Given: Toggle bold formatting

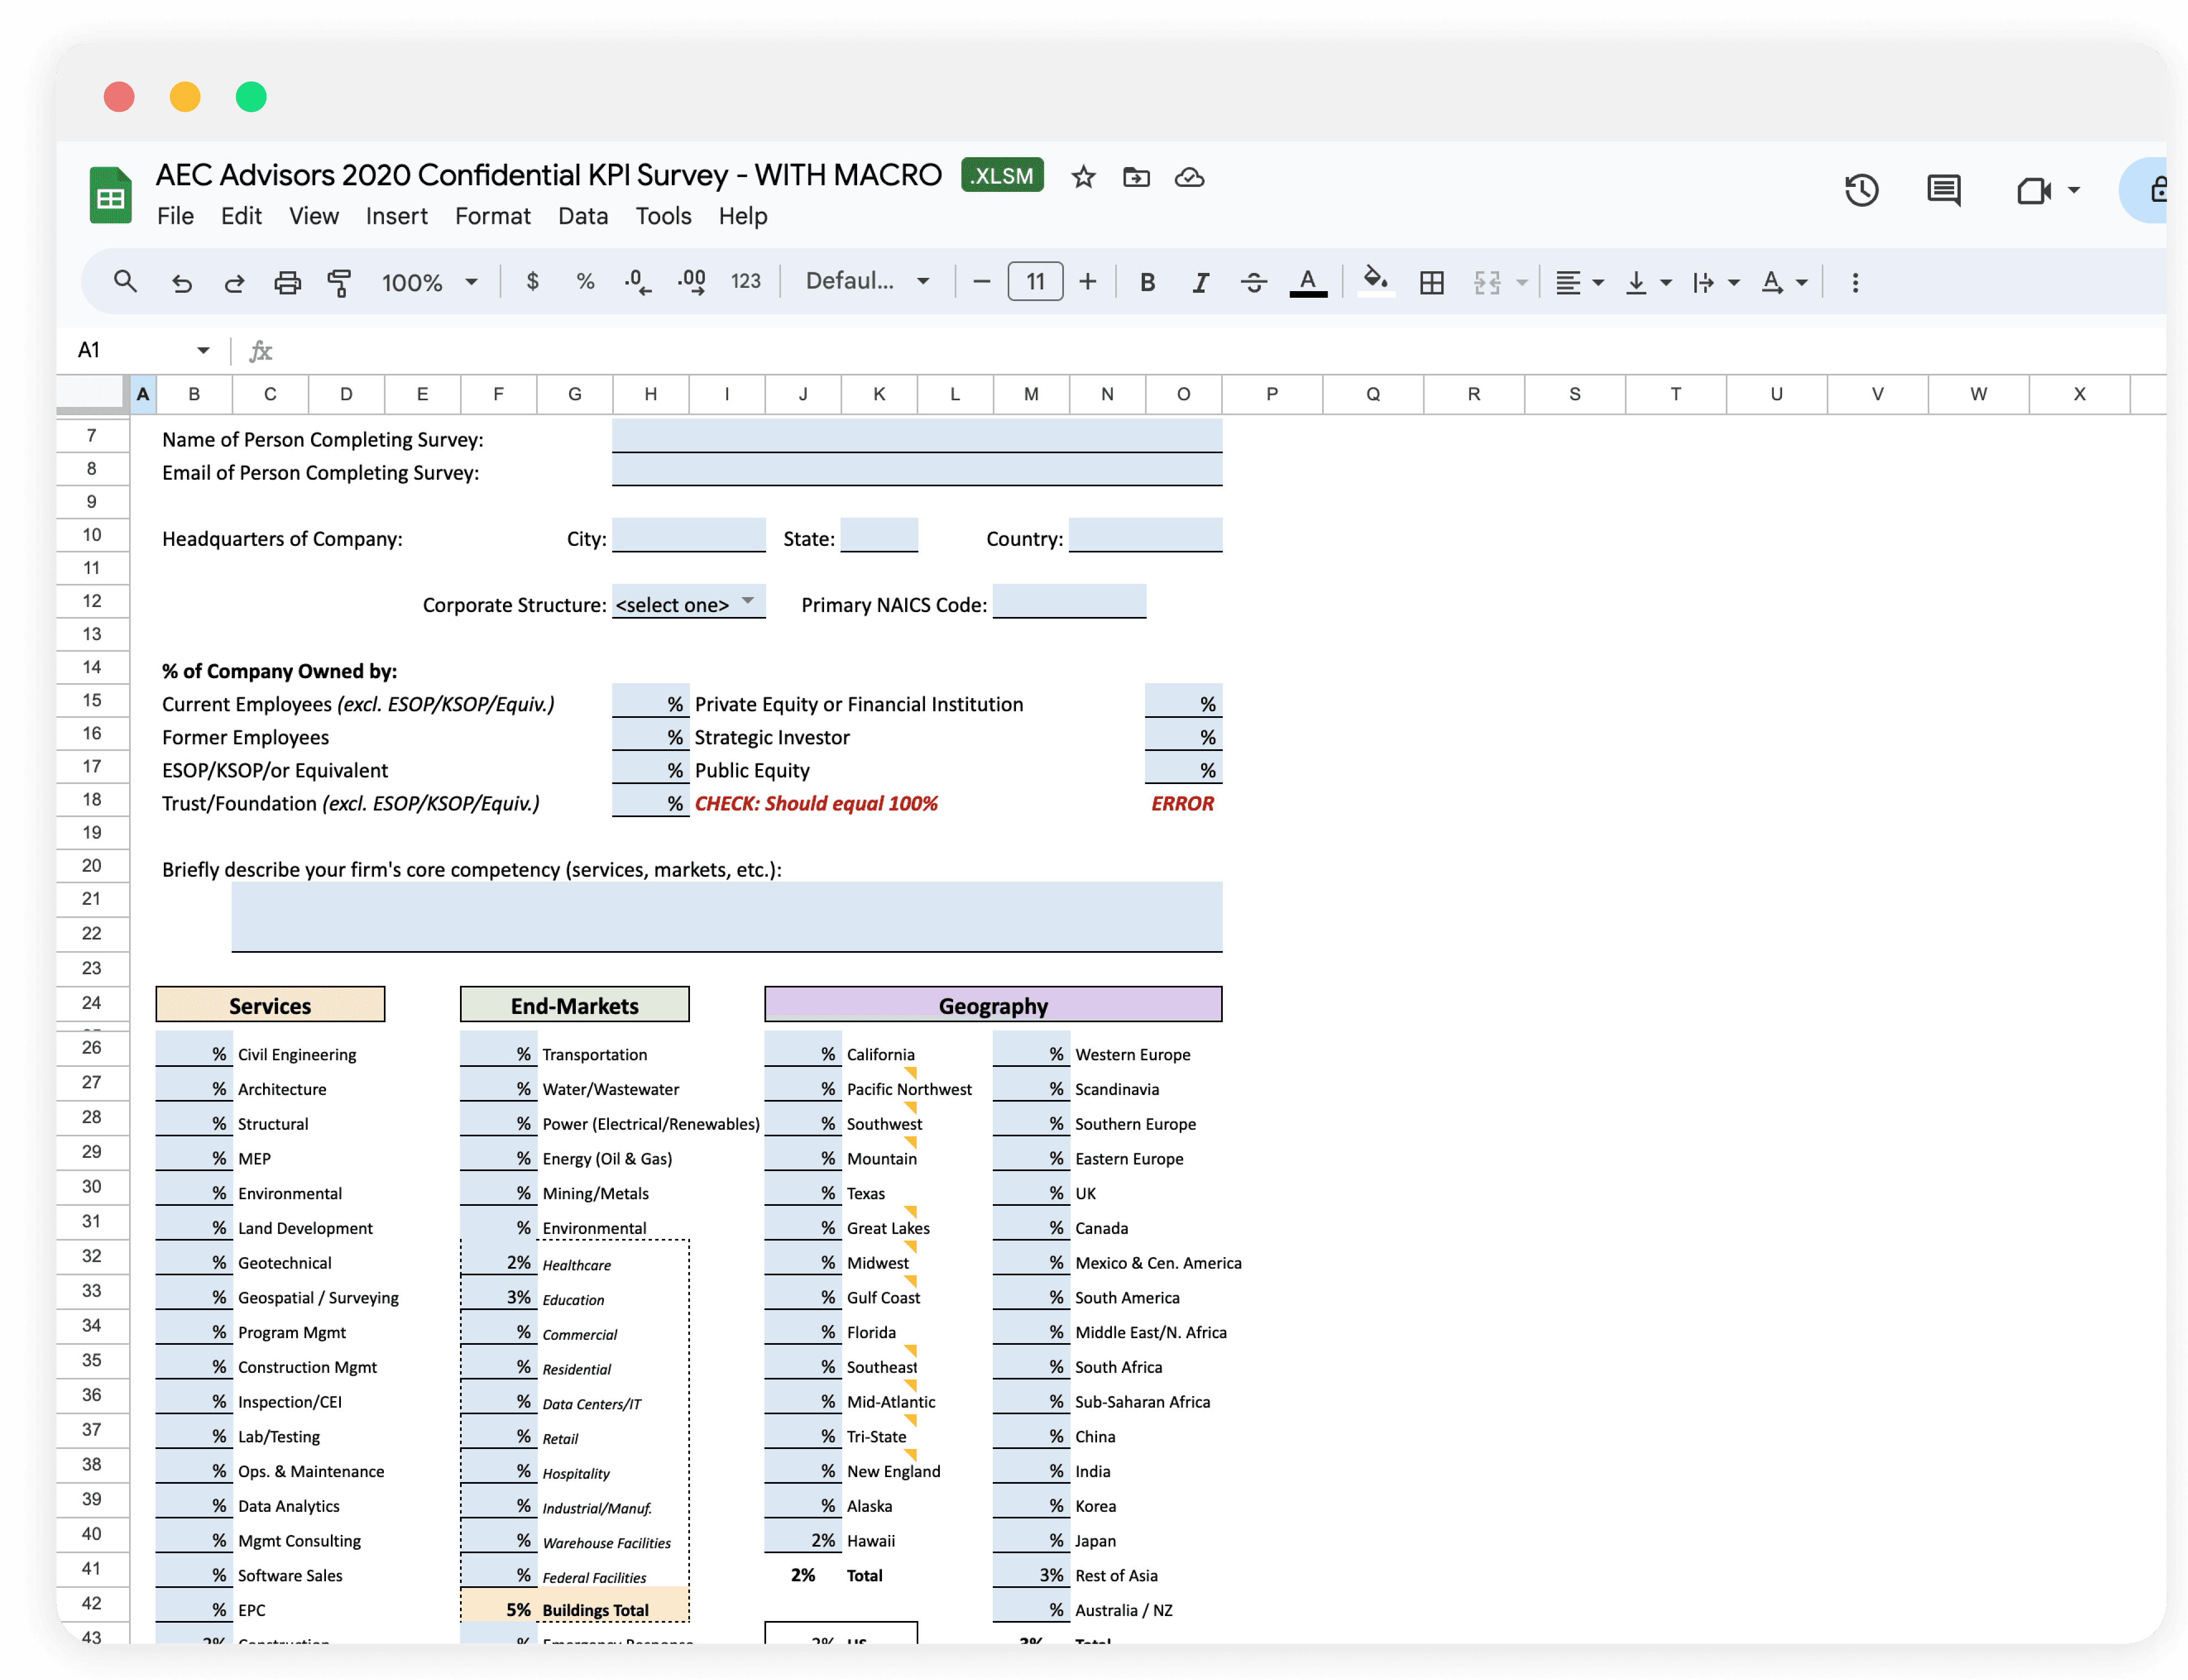Looking at the screenshot, I should pos(1147,282).
